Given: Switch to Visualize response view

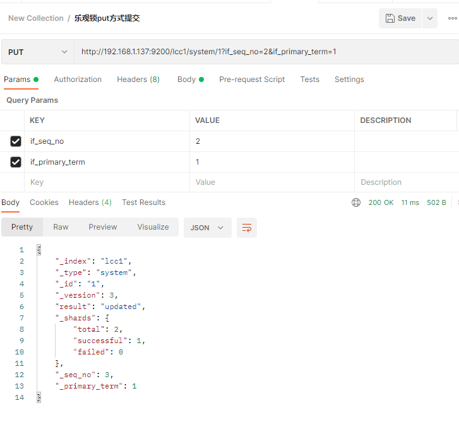Looking at the screenshot, I should click(x=153, y=227).
